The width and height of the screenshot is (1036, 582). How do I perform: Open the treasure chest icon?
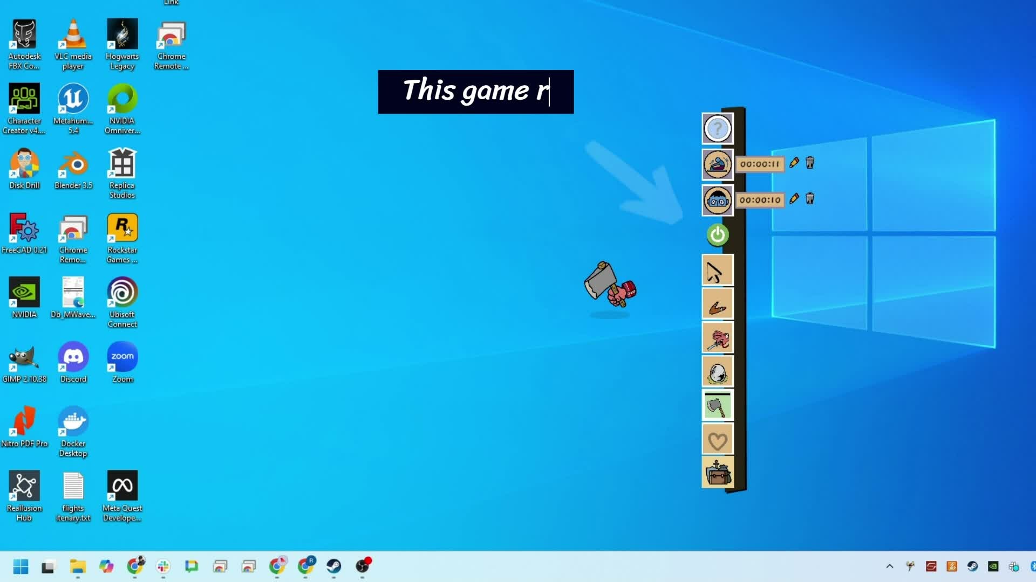pyautogui.click(x=717, y=473)
